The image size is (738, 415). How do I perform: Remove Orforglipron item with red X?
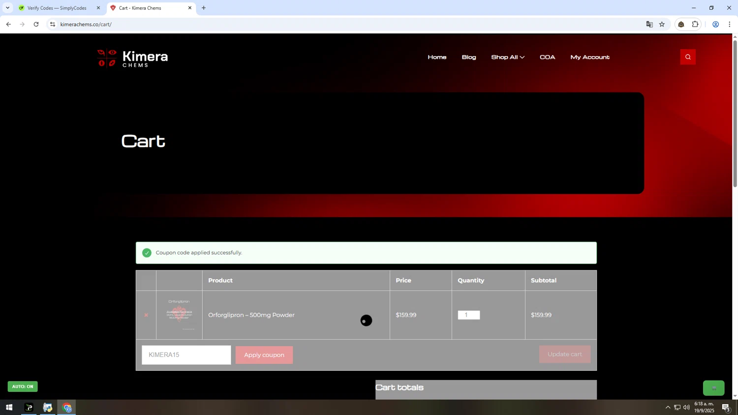(x=146, y=315)
